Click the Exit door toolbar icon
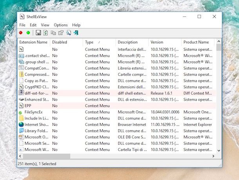 click(x=76, y=33)
